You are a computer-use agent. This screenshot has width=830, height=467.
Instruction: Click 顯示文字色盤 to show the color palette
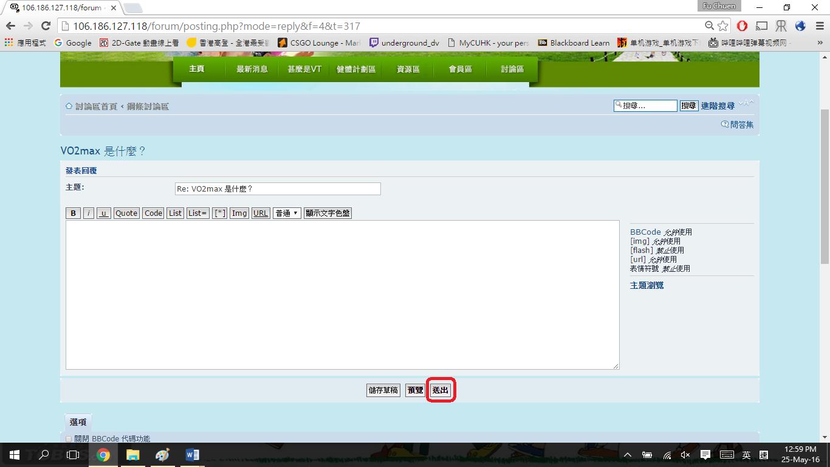tap(328, 213)
